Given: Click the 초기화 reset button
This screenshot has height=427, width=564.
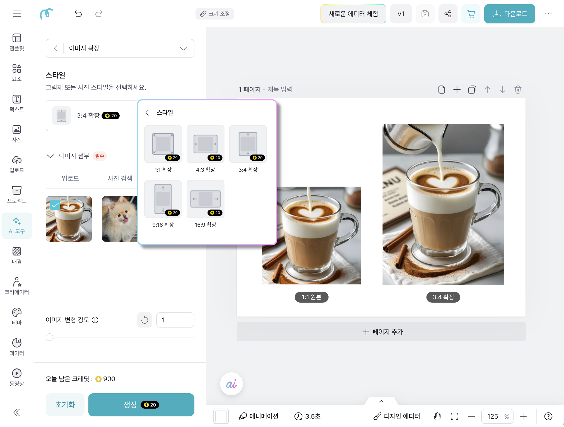Looking at the screenshot, I should click(65, 405).
